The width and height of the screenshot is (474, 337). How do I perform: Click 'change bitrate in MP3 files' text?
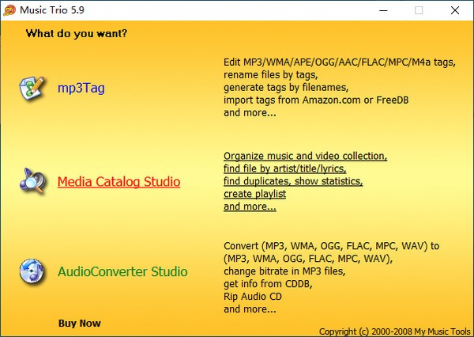pos(284,271)
